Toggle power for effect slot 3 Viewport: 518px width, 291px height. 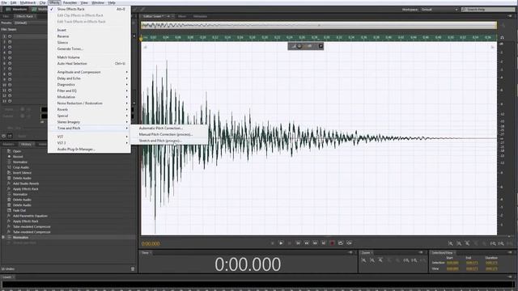[x=10, y=47]
